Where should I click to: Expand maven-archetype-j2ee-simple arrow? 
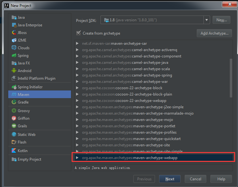coord(77,107)
